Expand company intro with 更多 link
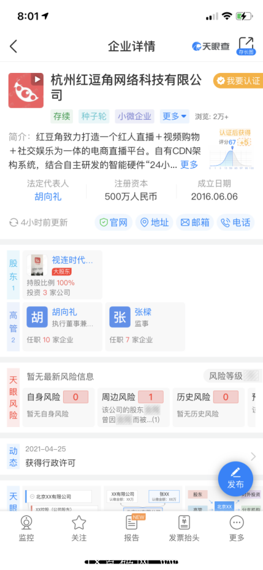The height and width of the screenshot is (570, 263). (189, 164)
